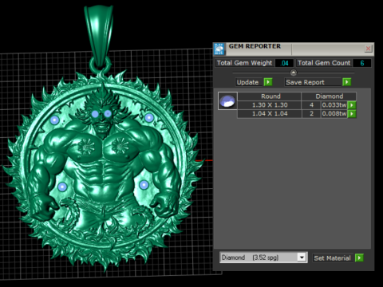Viewport: 383px width, 287px height.
Task: Select the upper-left gem on pendant
Action: click(x=54, y=120)
